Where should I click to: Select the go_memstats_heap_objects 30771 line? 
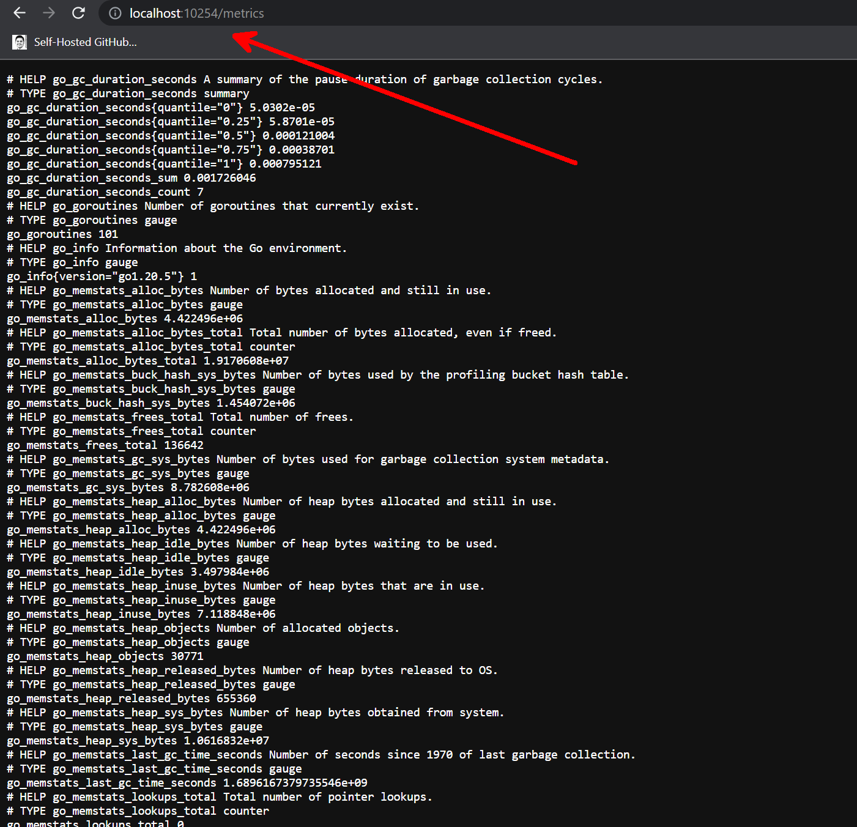tap(105, 656)
